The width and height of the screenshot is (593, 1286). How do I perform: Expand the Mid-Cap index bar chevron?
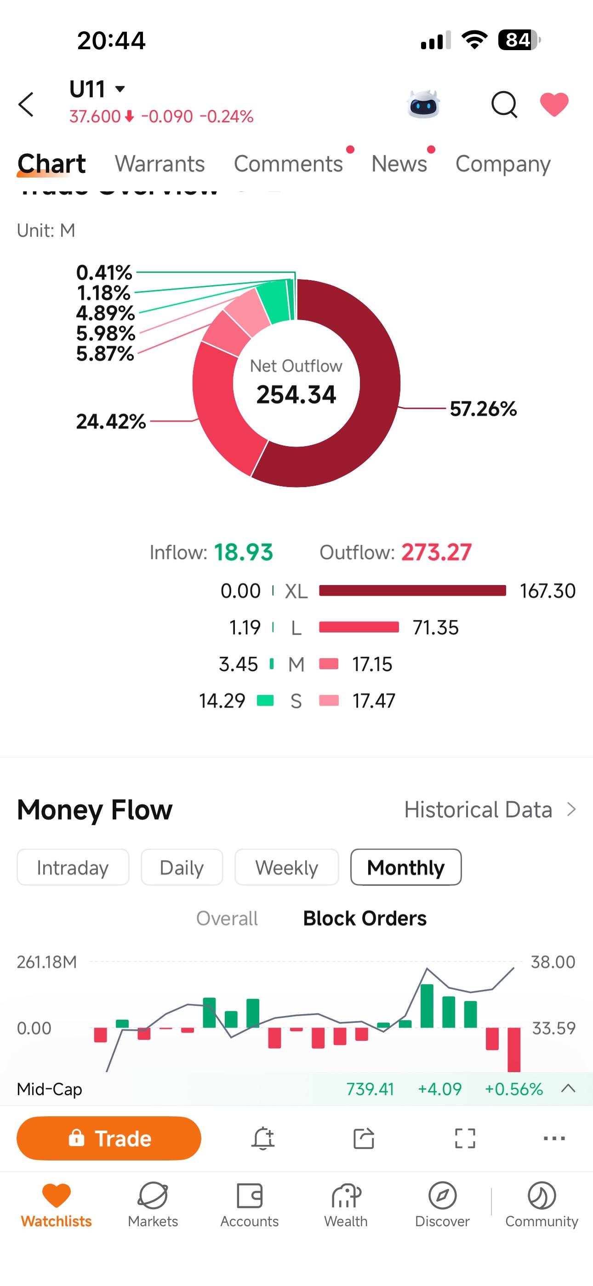(568, 1088)
